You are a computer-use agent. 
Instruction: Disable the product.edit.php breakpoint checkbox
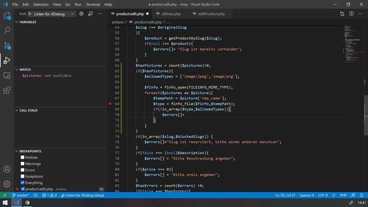click(x=23, y=189)
